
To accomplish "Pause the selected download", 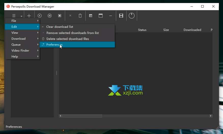I will (50, 16).
